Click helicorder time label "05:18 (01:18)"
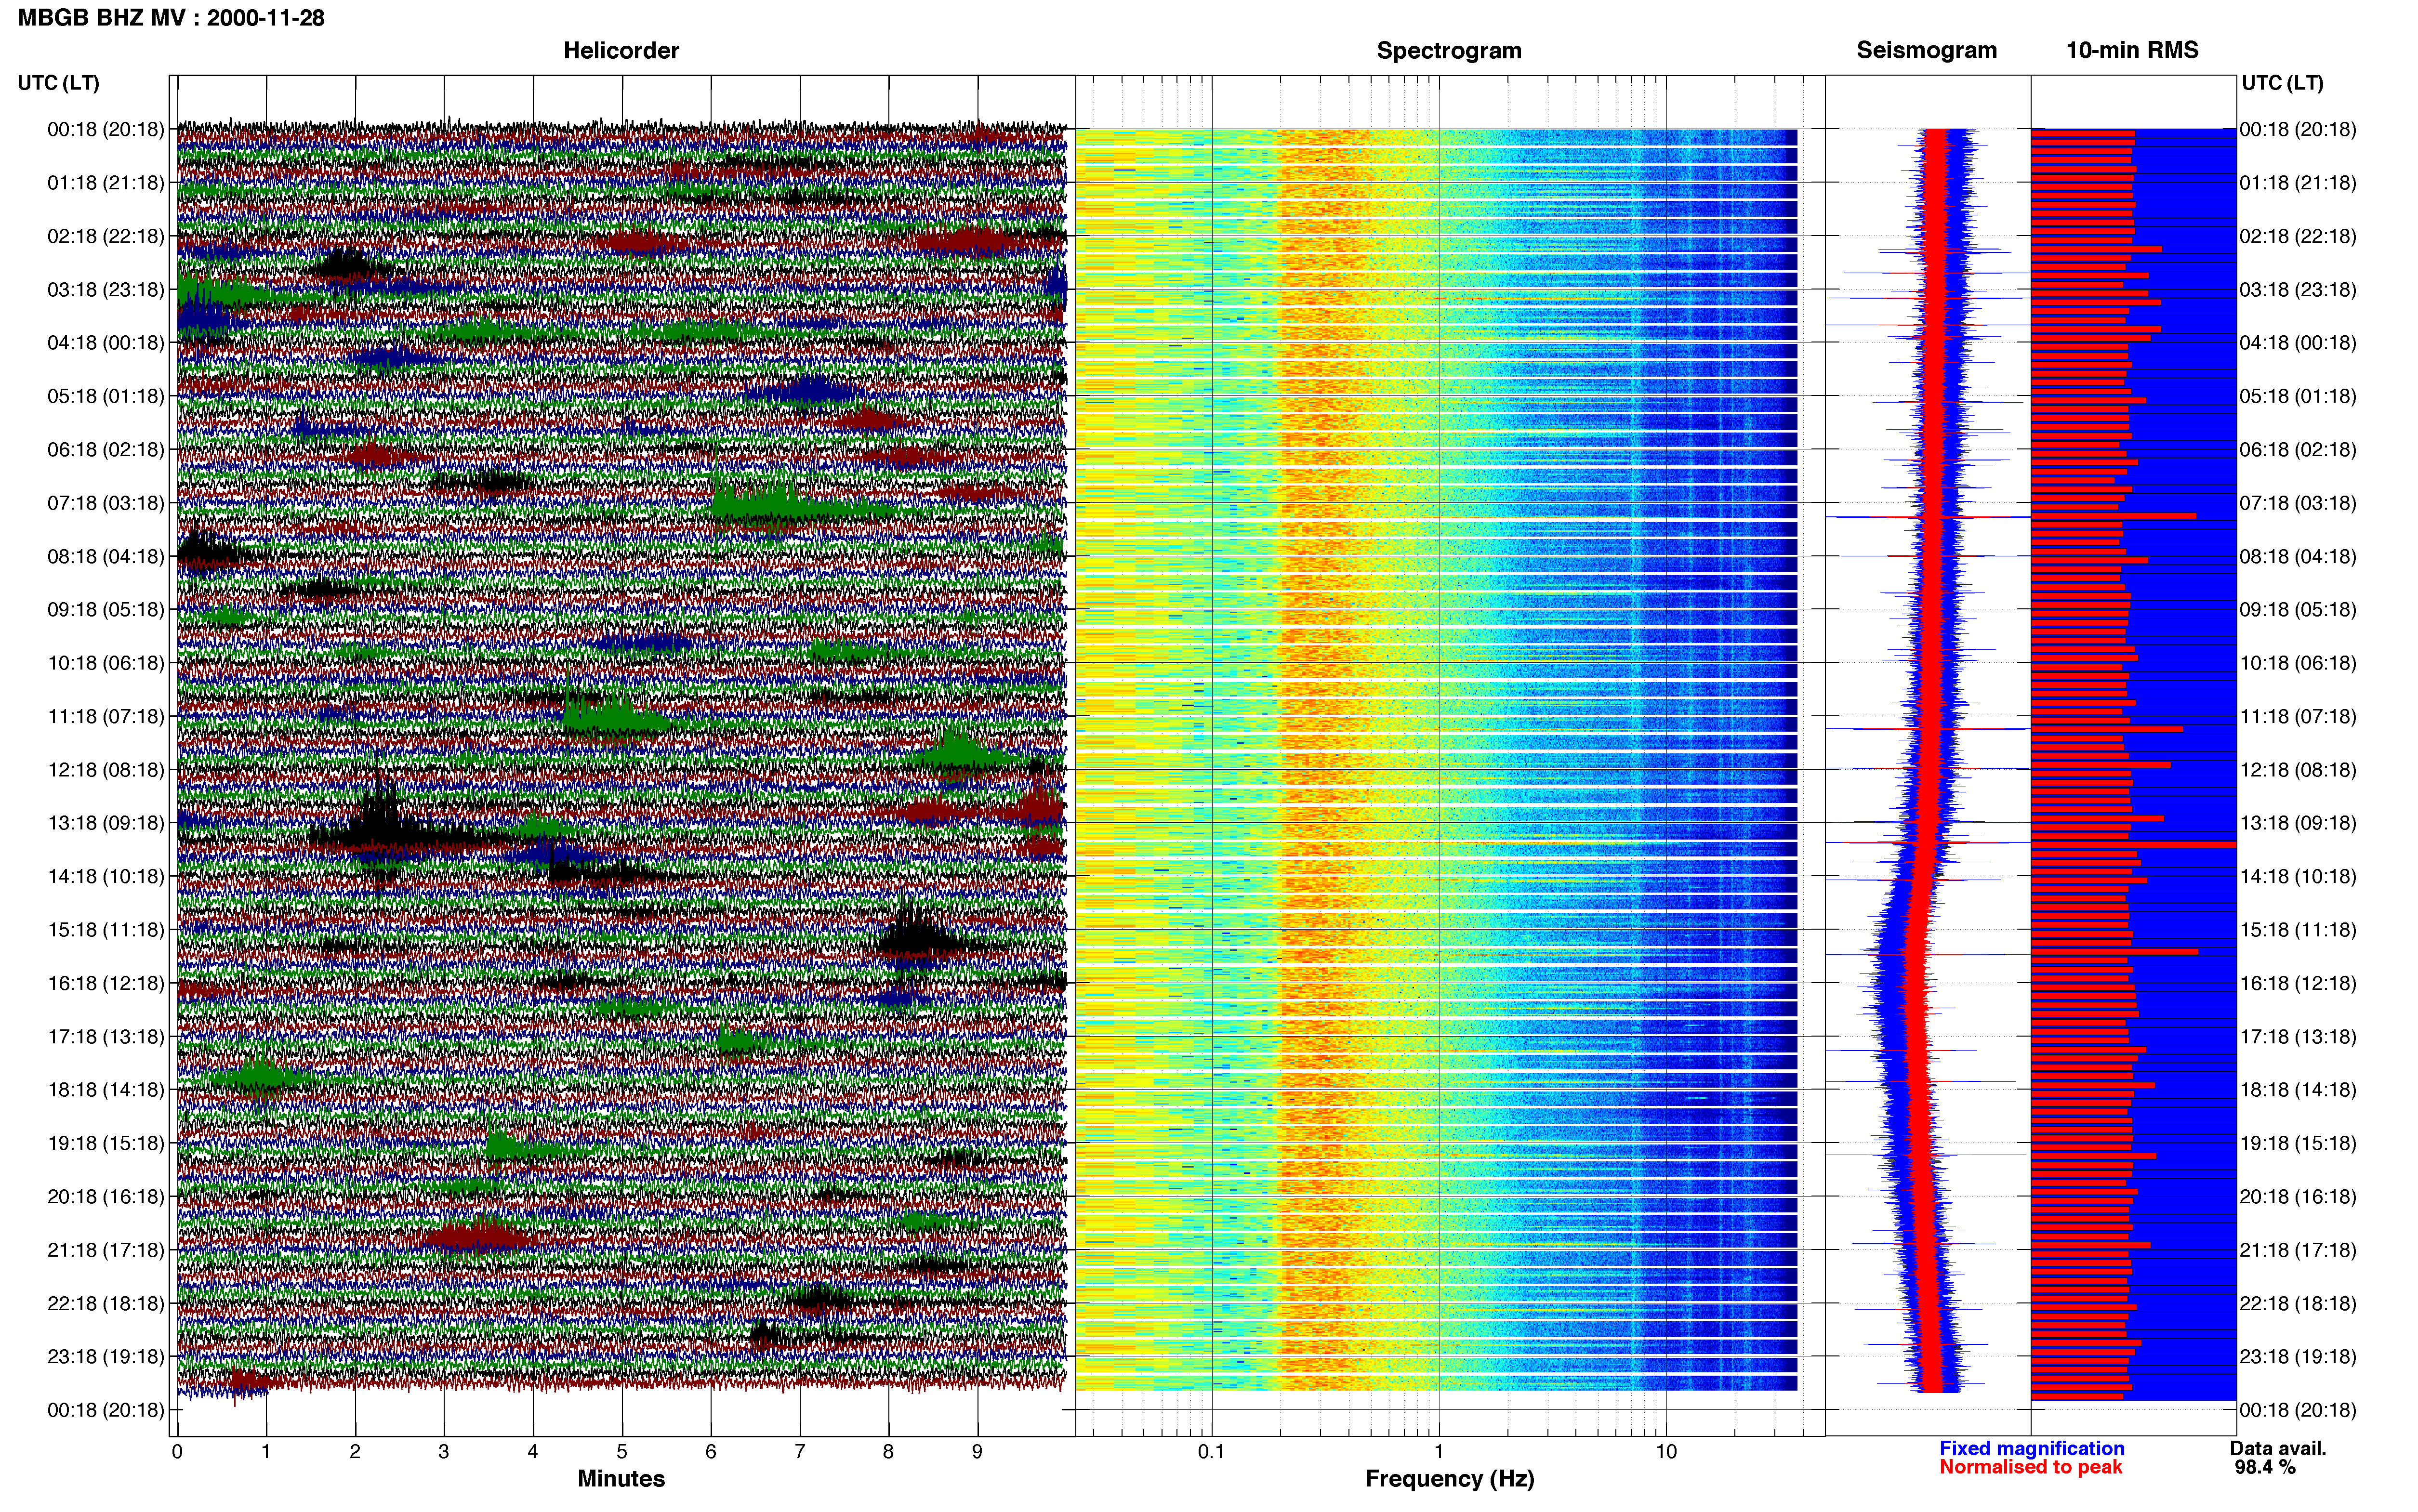The height and width of the screenshot is (1512, 2418). [x=105, y=396]
